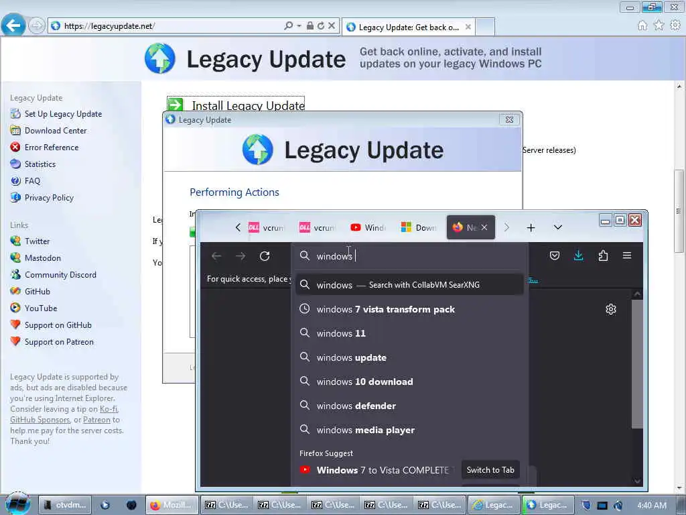Click the Switch to Tab button
The image size is (686, 515).
pyautogui.click(x=490, y=470)
